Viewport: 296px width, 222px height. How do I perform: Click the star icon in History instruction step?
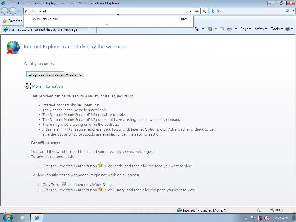(x=100, y=189)
